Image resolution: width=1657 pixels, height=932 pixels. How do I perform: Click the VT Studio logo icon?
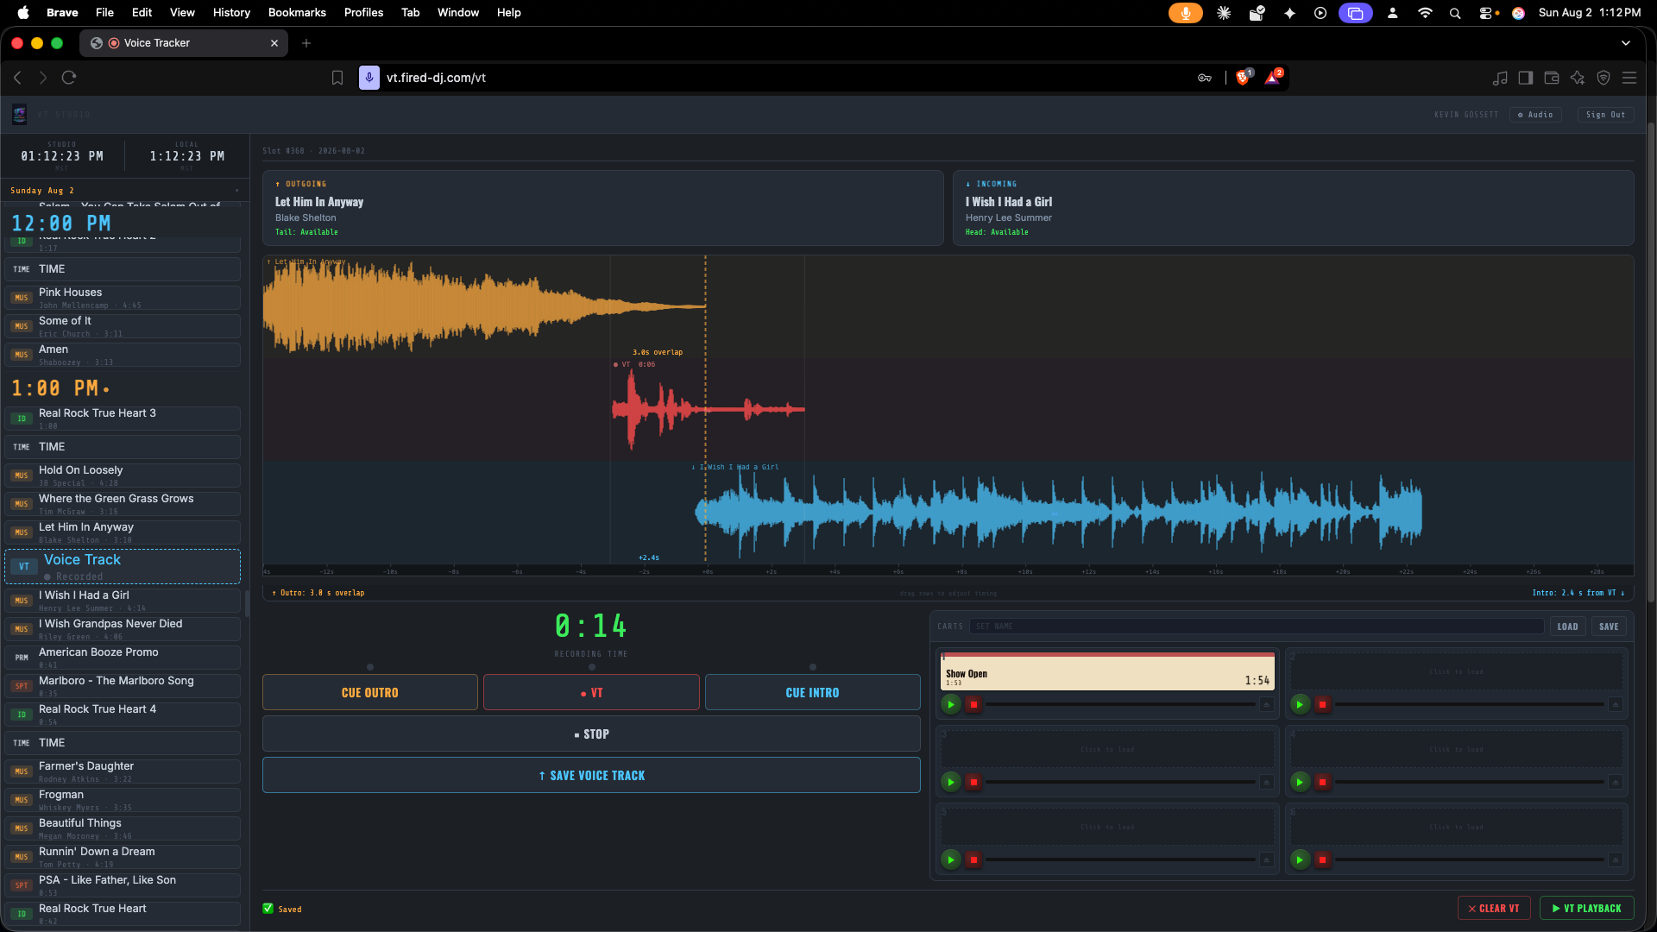point(19,114)
